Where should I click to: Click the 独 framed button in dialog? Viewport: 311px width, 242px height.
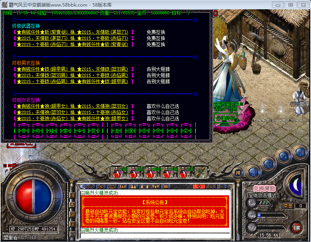(x=51, y=130)
